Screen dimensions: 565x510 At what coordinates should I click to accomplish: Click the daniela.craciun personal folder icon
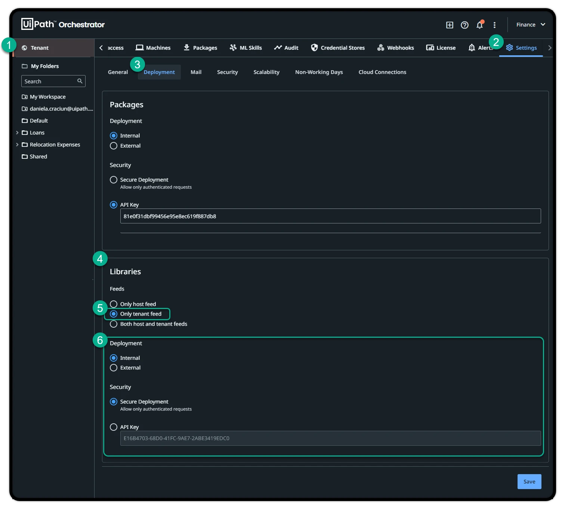coord(25,109)
